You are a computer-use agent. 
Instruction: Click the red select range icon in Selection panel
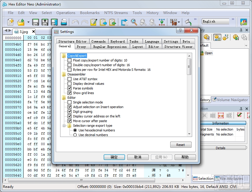coord(221,115)
